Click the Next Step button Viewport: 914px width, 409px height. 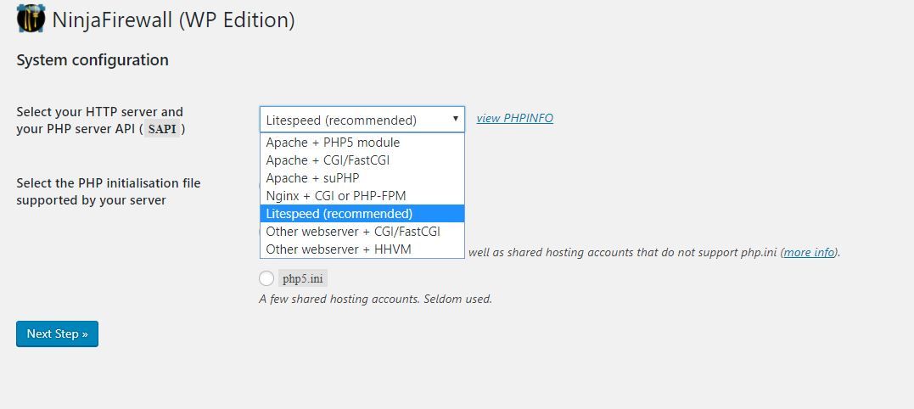pyautogui.click(x=57, y=333)
